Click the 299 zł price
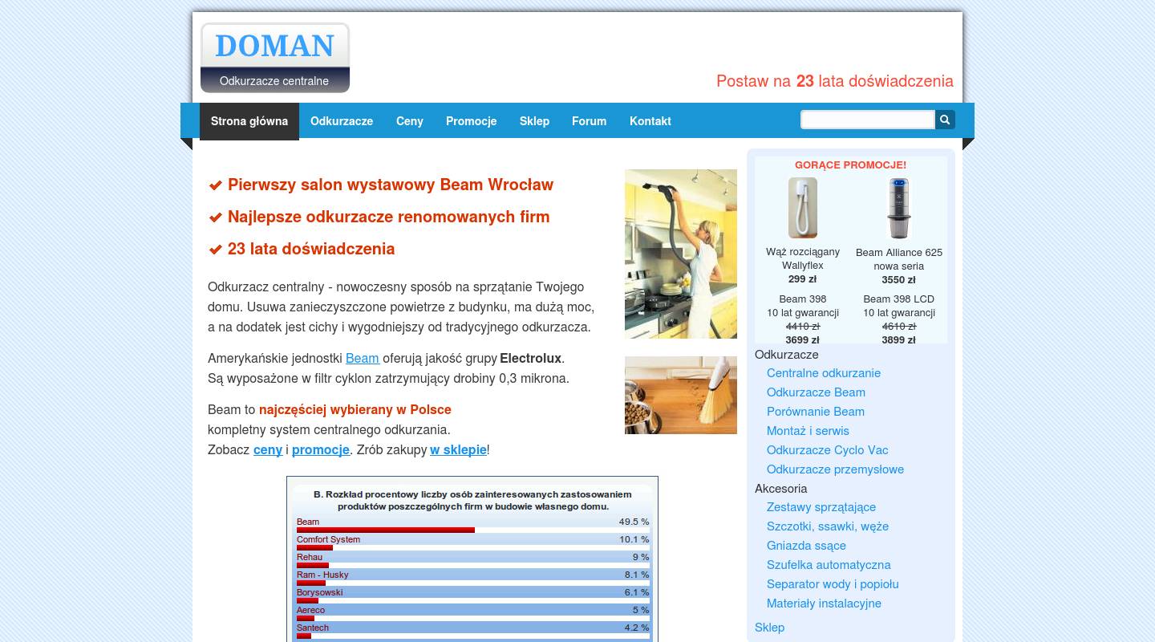Viewport: 1155px width, 642px height. (802, 279)
